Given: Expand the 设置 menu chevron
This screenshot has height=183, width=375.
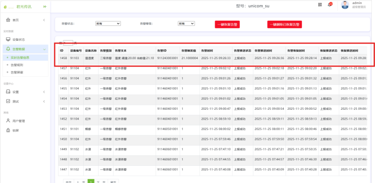Looking at the screenshot, I should [44, 92].
